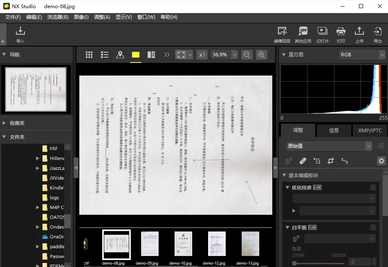Image resolution: width=388 pixels, height=267 pixels.
Task: Open the adjustments settings gear
Action: click(381, 161)
